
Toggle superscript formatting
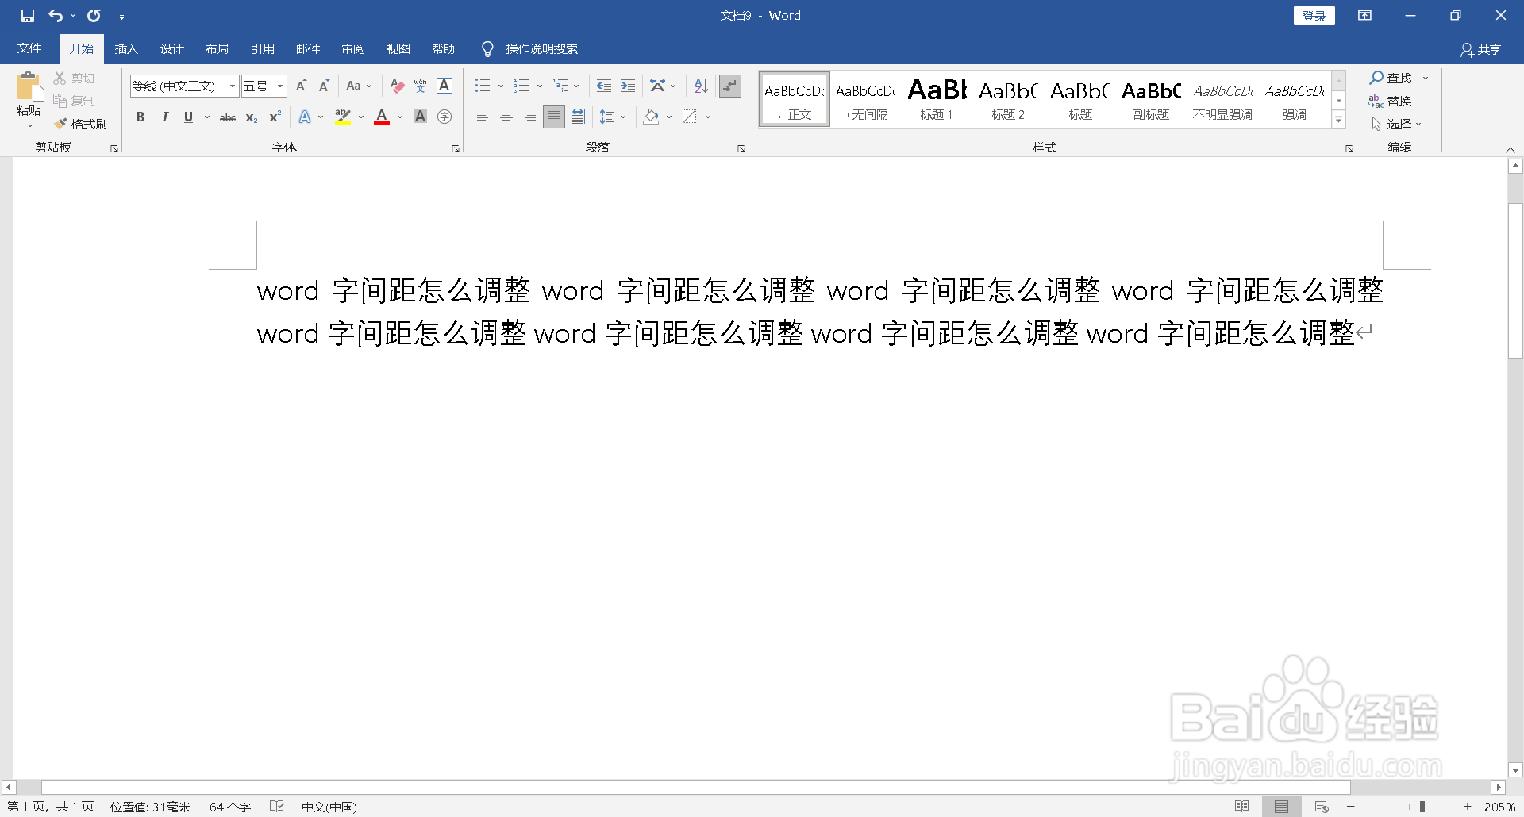click(275, 117)
